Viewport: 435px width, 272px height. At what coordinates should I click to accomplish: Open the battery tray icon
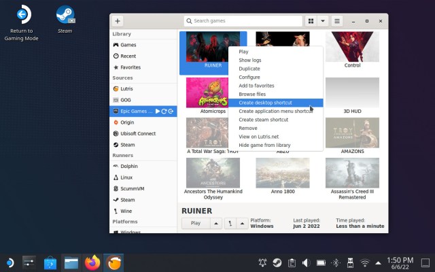coord(321,262)
